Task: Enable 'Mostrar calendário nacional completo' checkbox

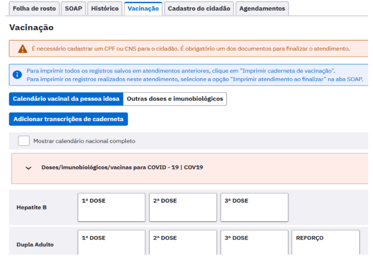Action: 24,141
